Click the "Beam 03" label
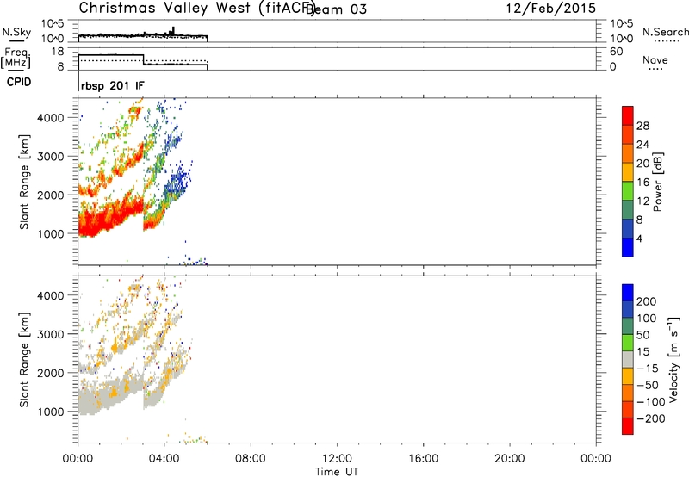This screenshot has width=689, height=477. 337,9
